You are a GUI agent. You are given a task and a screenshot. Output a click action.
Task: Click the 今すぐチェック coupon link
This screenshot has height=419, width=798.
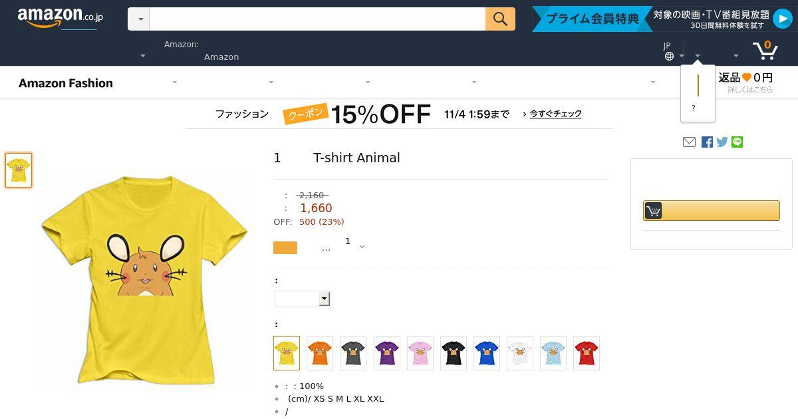click(555, 114)
